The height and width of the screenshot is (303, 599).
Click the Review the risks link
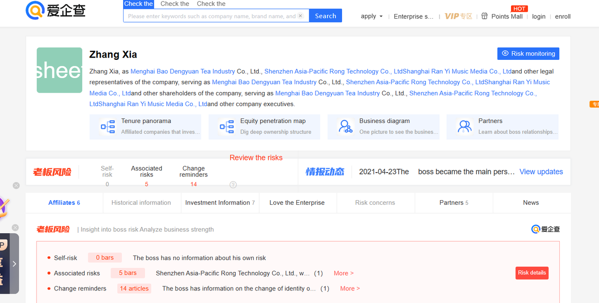coord(256,158)
